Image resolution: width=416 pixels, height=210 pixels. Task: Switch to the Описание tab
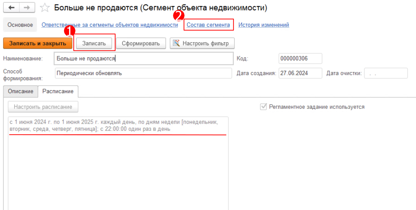pos(21,91)
